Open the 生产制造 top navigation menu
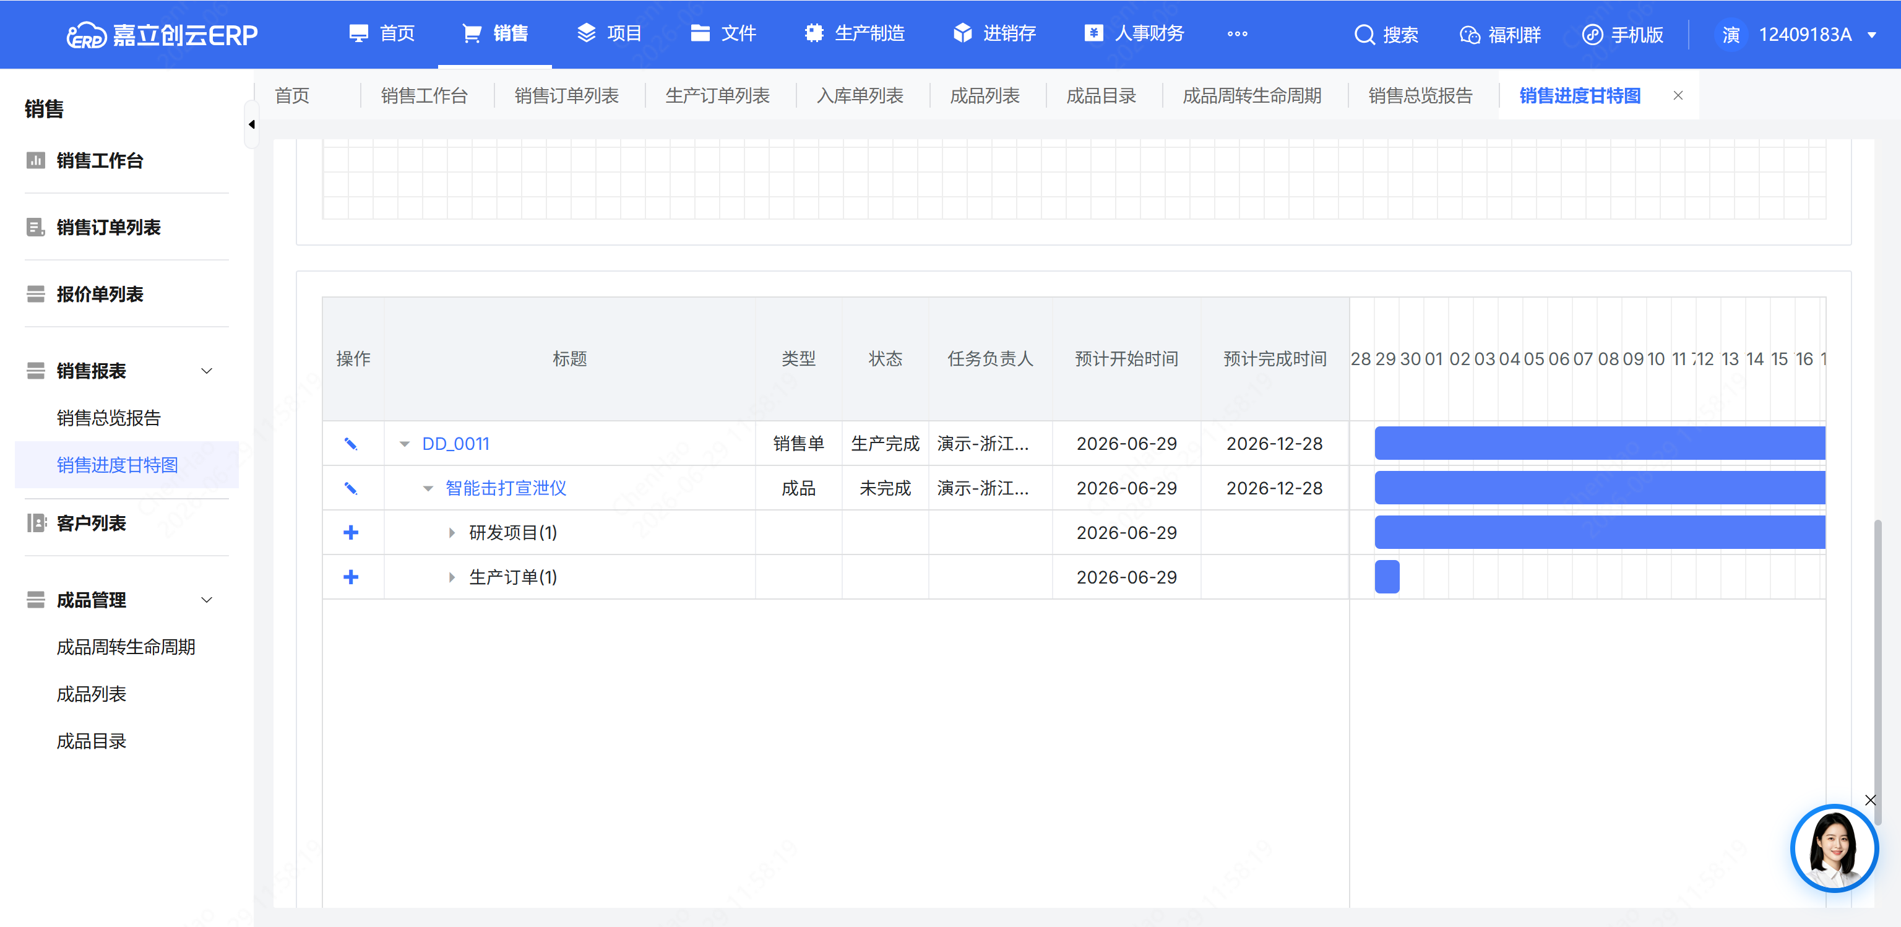This screenshot has height=927, width=1901. [x=855, y=34]
